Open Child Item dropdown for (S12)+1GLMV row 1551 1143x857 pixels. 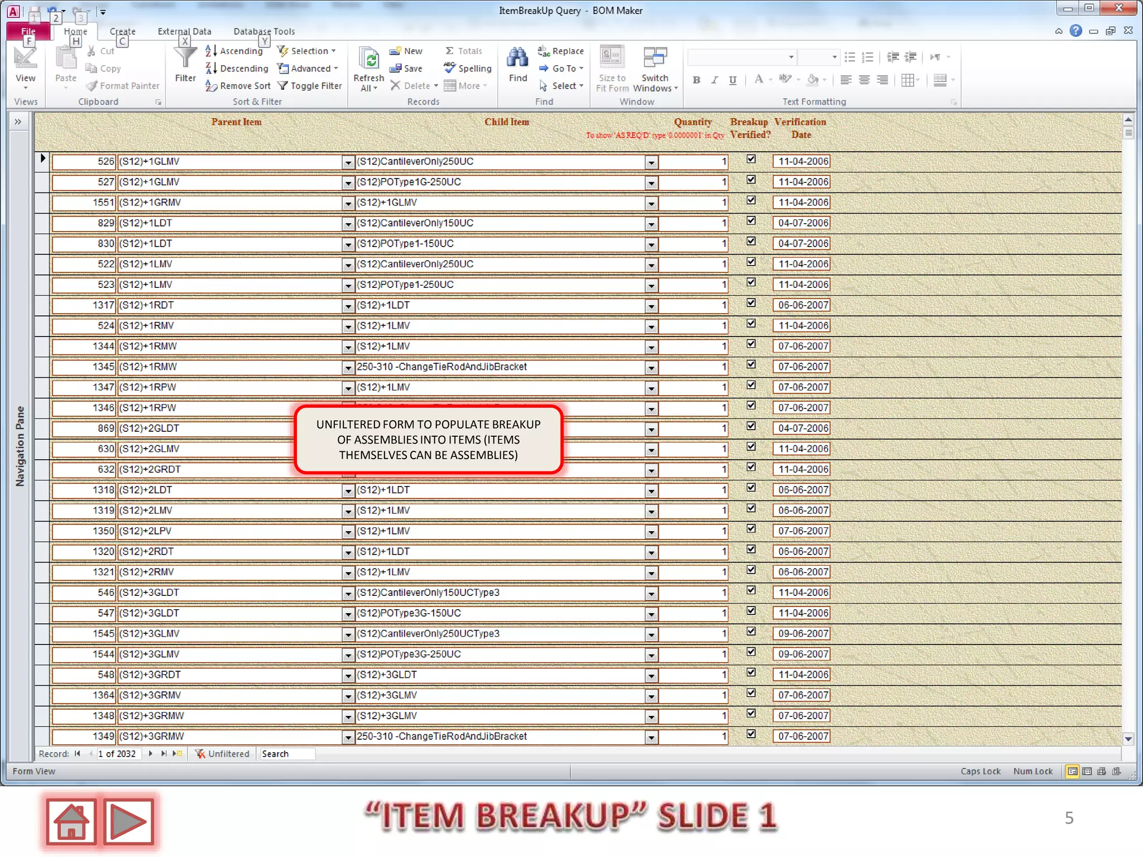tap(651, 204)
